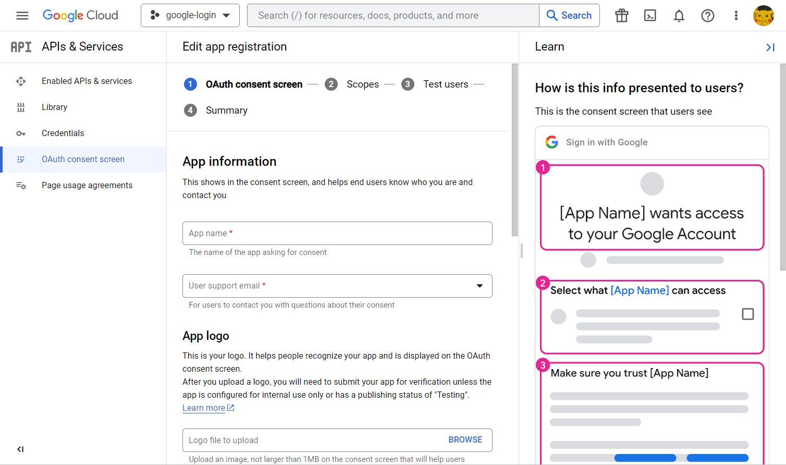Click the User support email dropdown arrow
The height and width of the screenshot is (465, 786).
tap(480, 286)
